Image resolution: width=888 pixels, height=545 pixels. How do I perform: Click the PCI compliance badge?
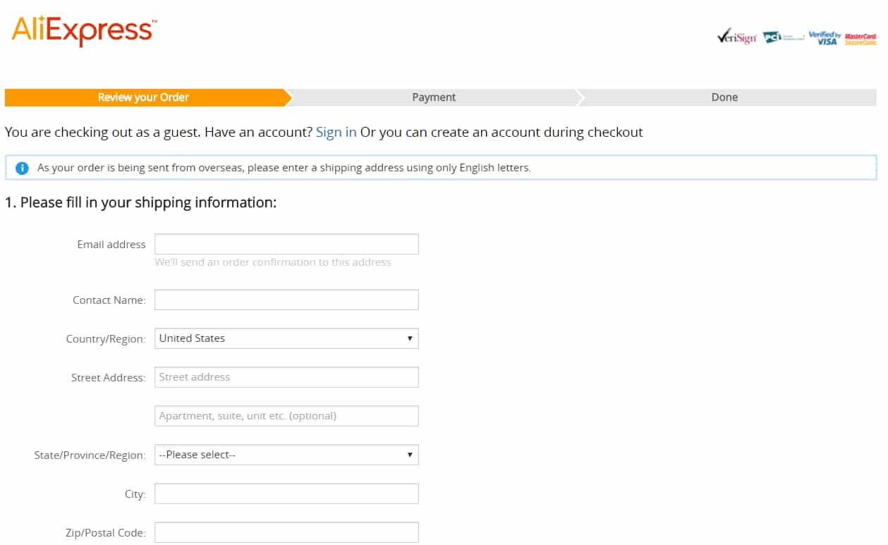click(784, 37)
